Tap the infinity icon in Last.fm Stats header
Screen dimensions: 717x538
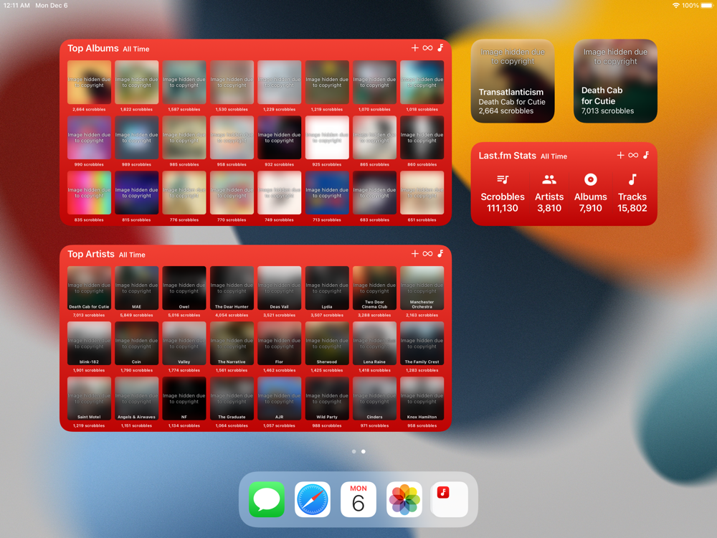(633, 155)
